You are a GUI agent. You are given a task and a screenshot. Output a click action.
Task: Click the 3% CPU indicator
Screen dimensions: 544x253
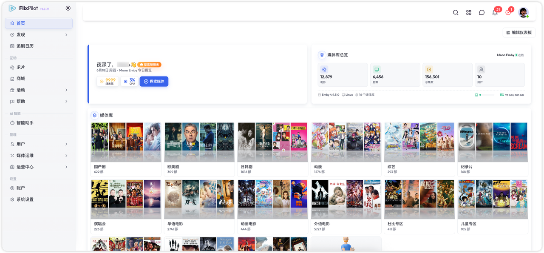click(129, 81)
